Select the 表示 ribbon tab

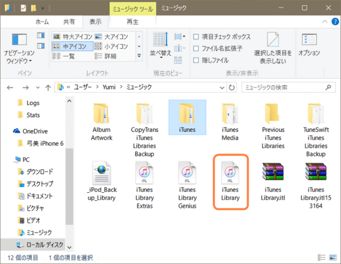[95, 21]
